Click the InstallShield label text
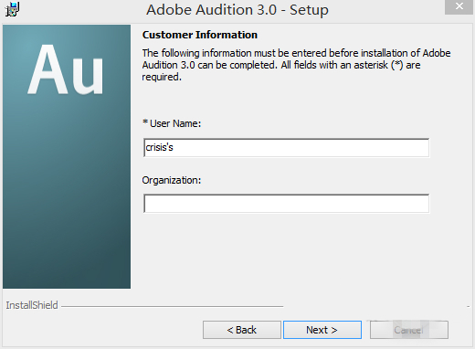 tap(32, 305)
